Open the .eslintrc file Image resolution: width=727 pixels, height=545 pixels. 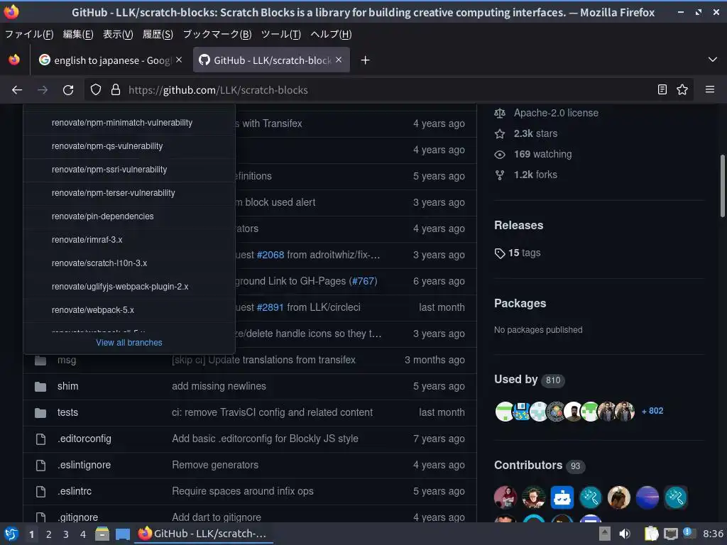pos(74,491)
